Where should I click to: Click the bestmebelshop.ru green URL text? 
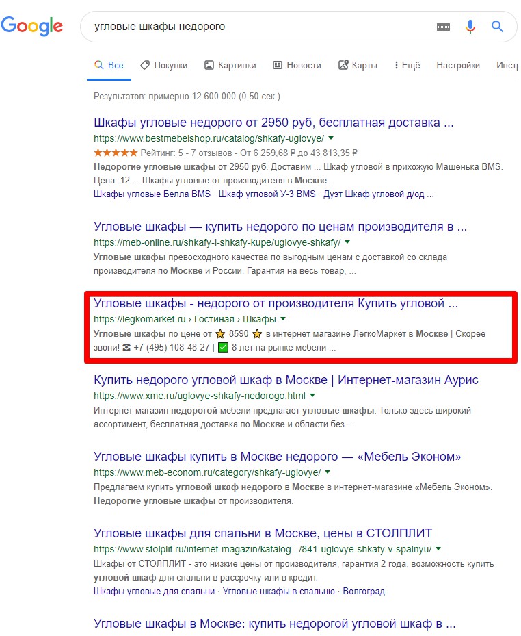point(209,138)
